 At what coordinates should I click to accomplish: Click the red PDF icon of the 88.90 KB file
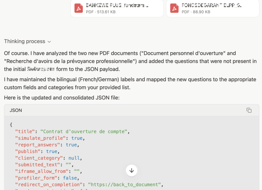tap(174, 8)
